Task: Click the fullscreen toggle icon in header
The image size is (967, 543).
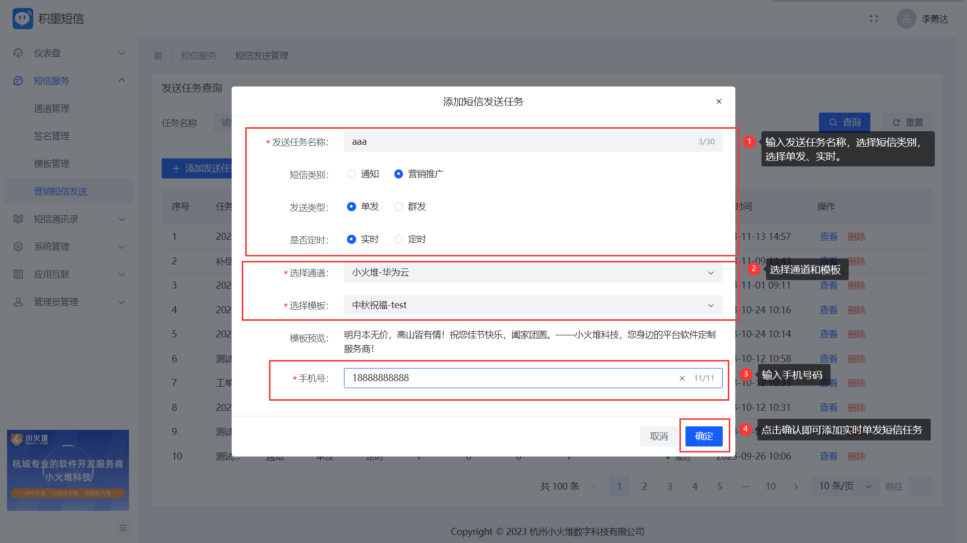Action: pos(874,19)
